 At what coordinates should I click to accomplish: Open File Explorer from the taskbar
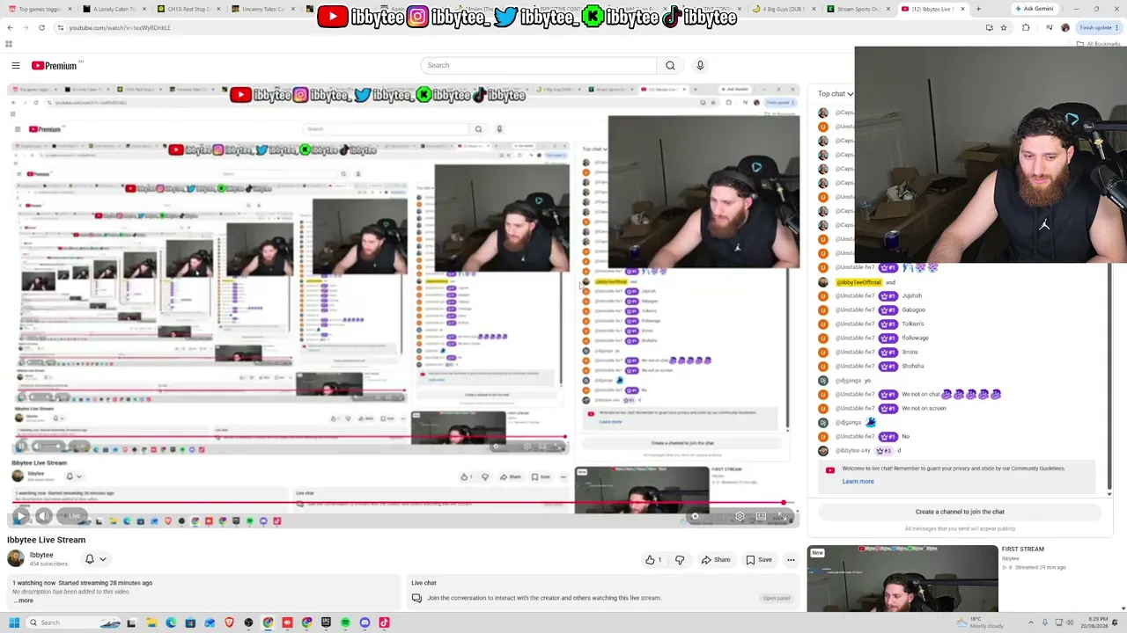(x=151, y=622)
